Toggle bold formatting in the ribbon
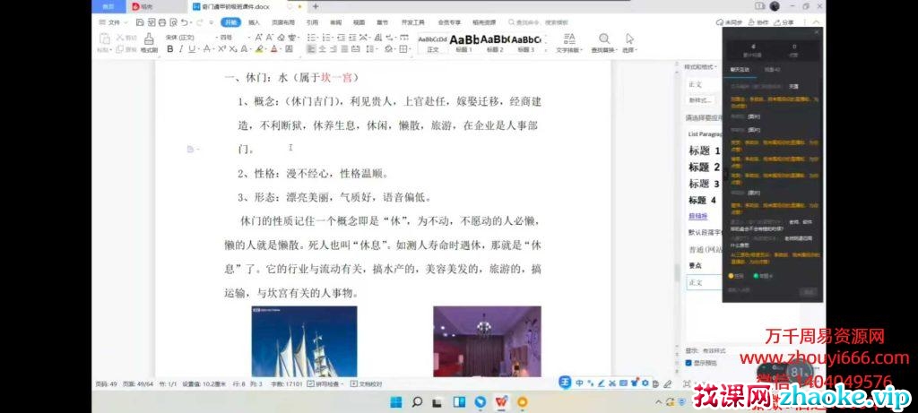Screen dimensions: 918x413 (x=169, y=49)
